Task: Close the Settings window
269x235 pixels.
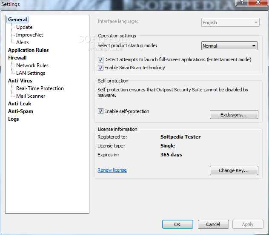Action: [258, 3]
